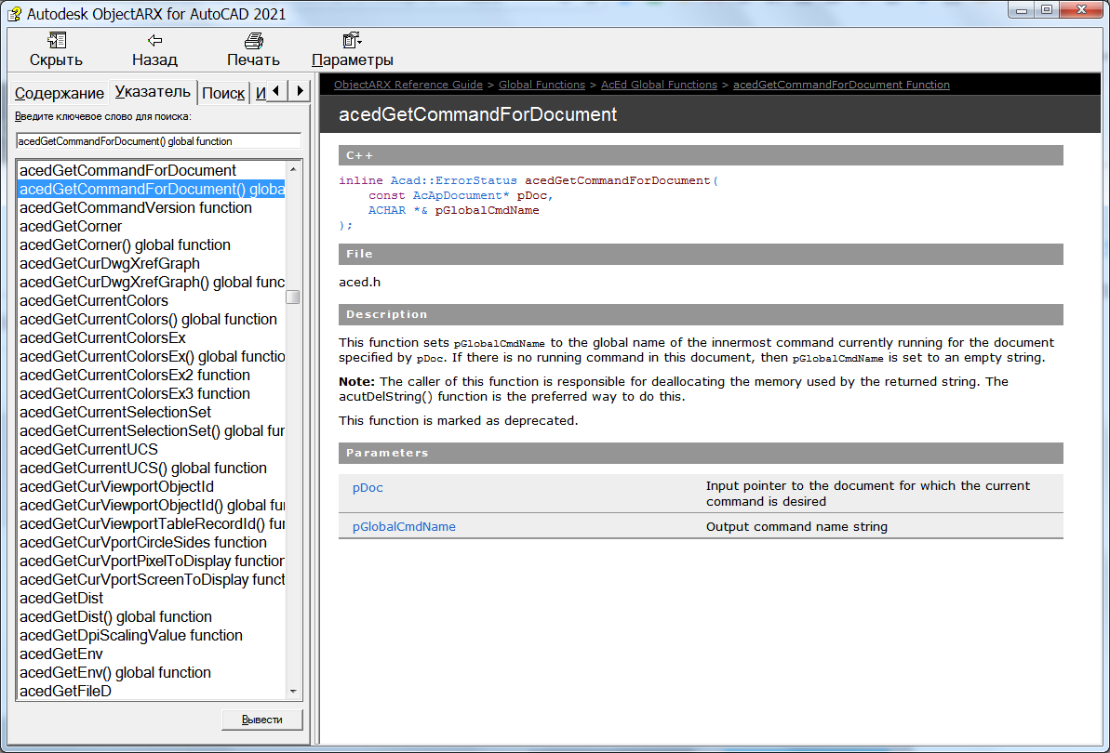Click the index list scroll down arrow
The height and width of the screenshot is (753, 1110).
pos(293,692)
